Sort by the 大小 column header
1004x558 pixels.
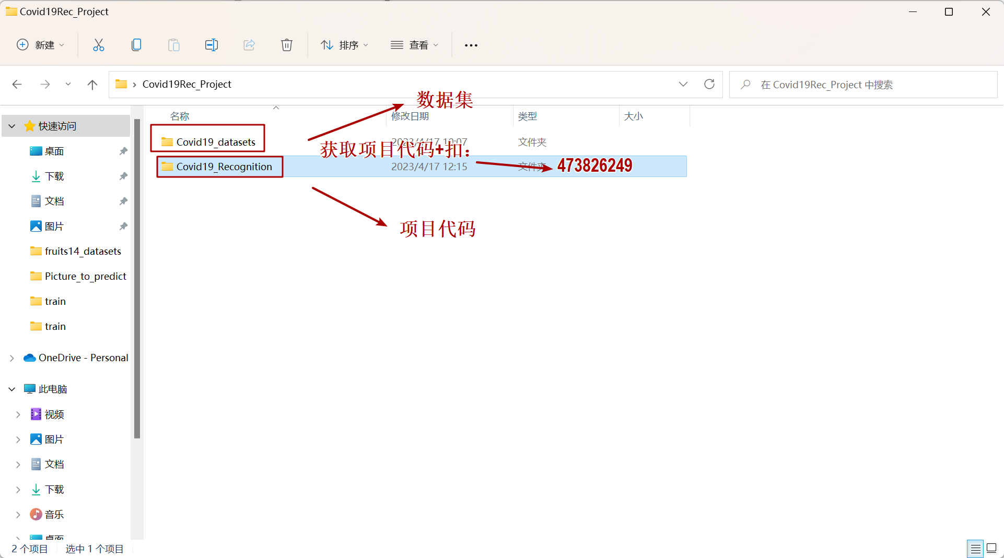(x=634, y=116)
